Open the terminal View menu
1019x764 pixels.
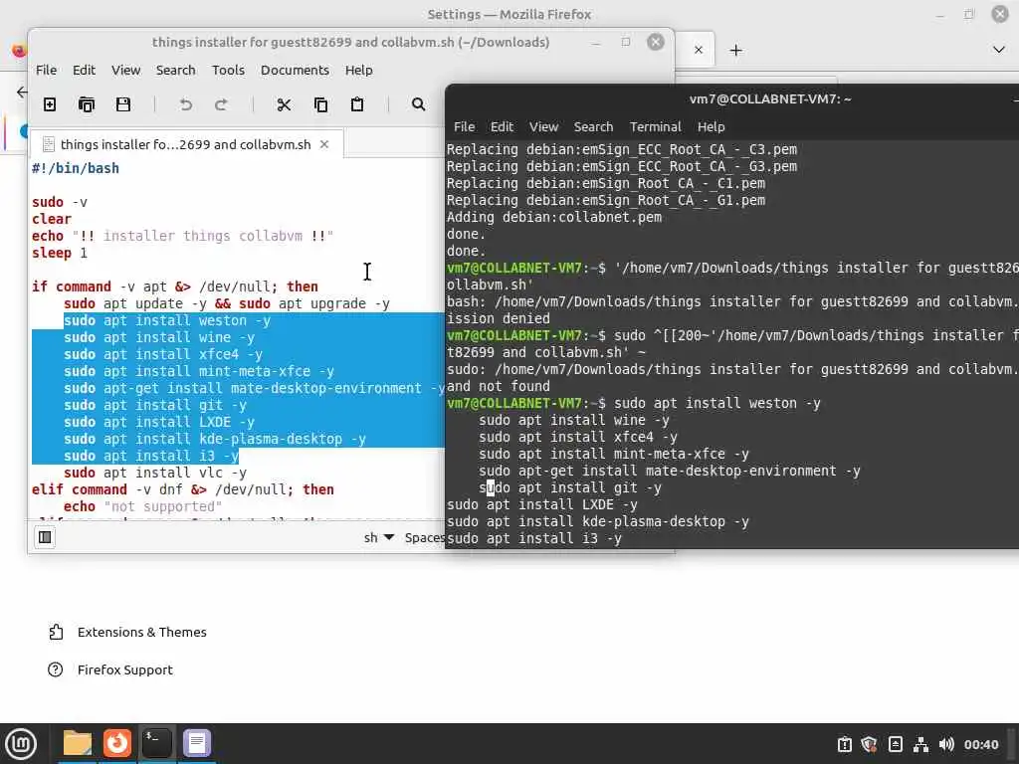tap(543, 126)
